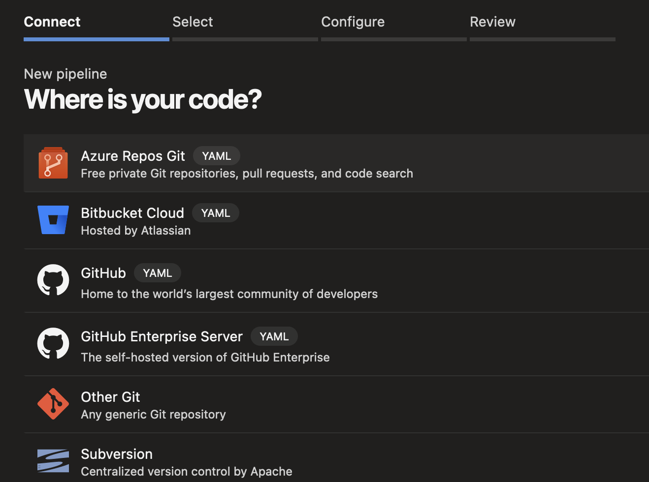Select GitHub Enterprise Server title
Image resolution: width=649 pixels, height=482 pixels.
(x=162, y=336)
